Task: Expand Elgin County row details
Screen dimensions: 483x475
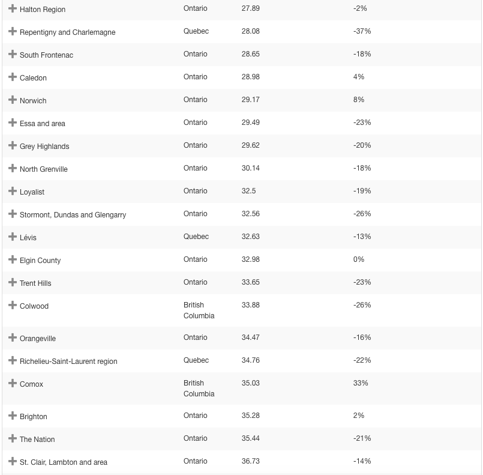Action: point(13,259)
